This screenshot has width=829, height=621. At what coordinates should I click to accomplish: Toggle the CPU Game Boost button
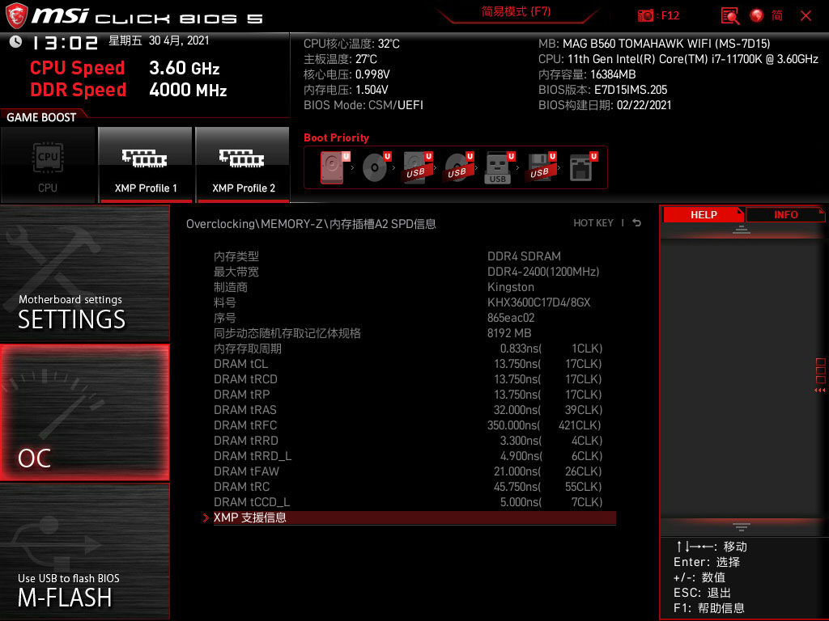coord(48,164)
